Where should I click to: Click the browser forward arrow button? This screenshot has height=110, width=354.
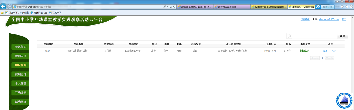point(9,7)
